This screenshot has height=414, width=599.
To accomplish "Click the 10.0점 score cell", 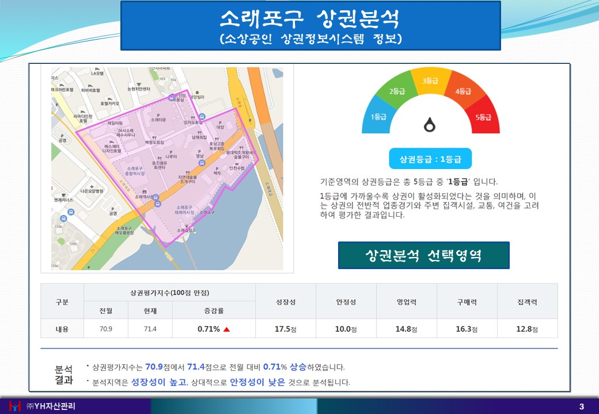I will click(346, 328).
